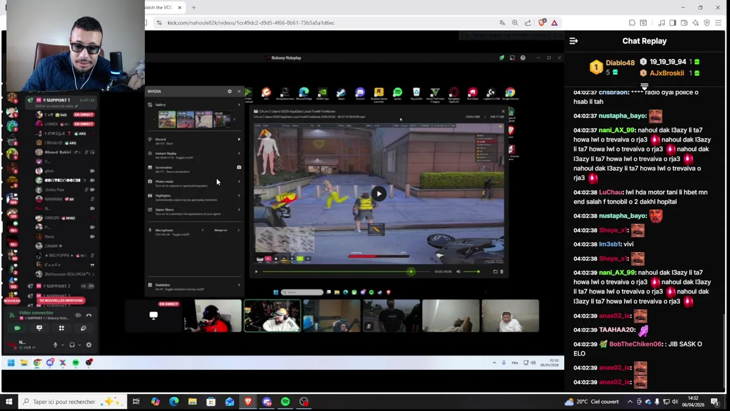The width and height of the screenshot is (730, 411).
Task: Expand Game filters arrow
Action: coord(239,209)
